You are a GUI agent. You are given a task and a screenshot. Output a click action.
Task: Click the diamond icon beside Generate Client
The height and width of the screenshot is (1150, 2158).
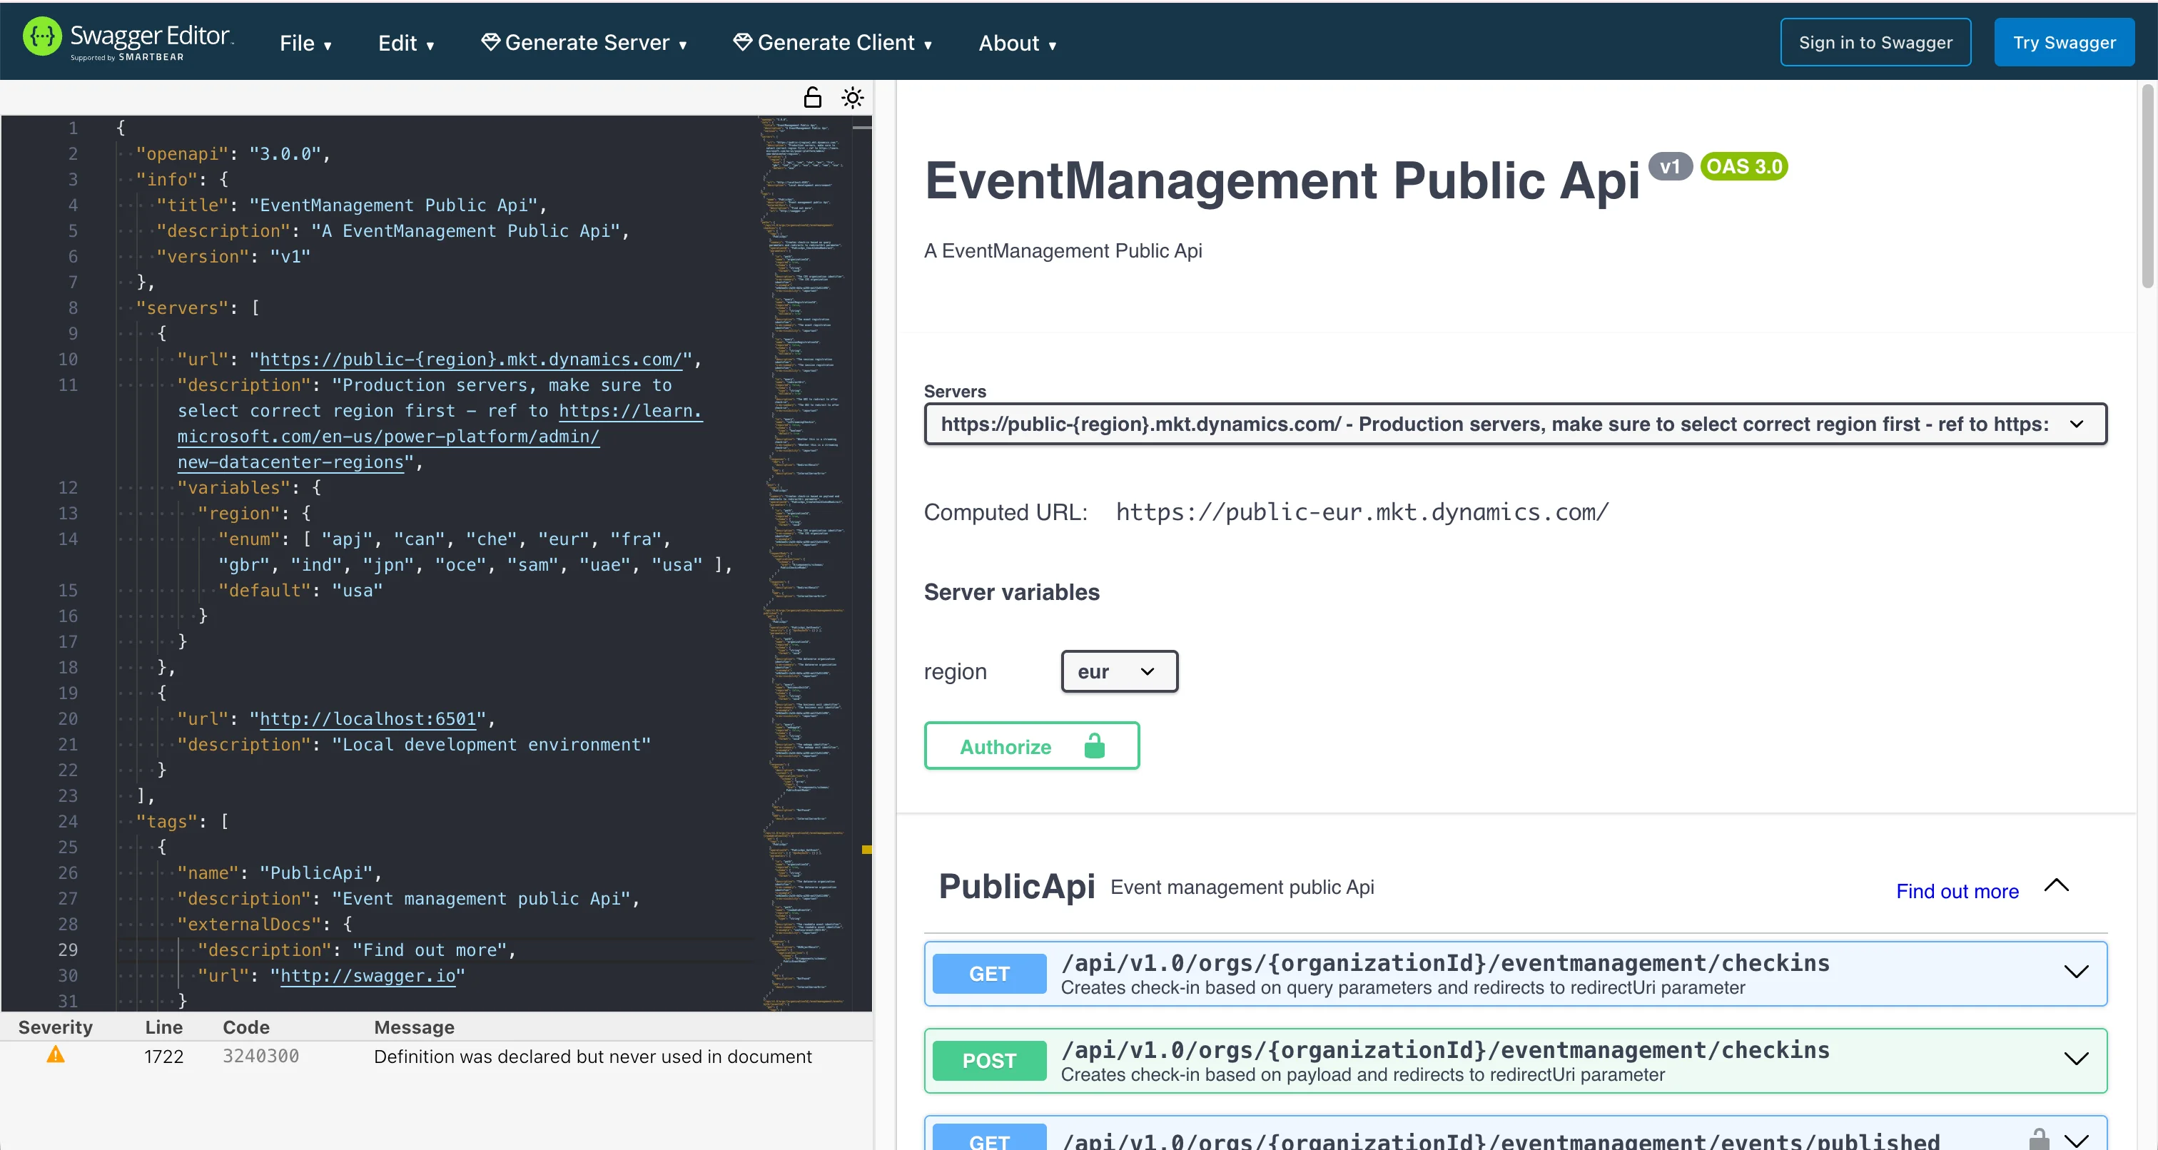[x=742, y=42]
